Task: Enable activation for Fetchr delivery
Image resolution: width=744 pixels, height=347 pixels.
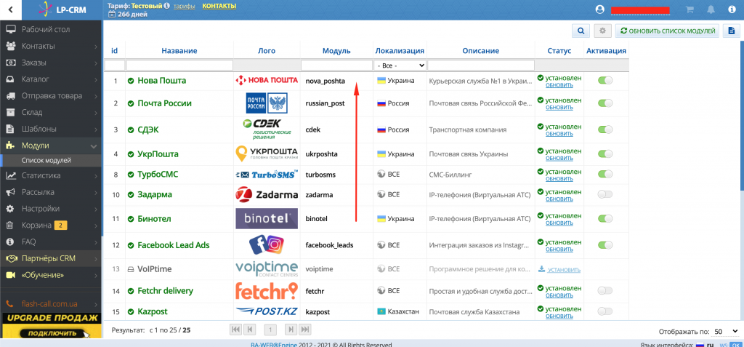Action: click(605, 290)
